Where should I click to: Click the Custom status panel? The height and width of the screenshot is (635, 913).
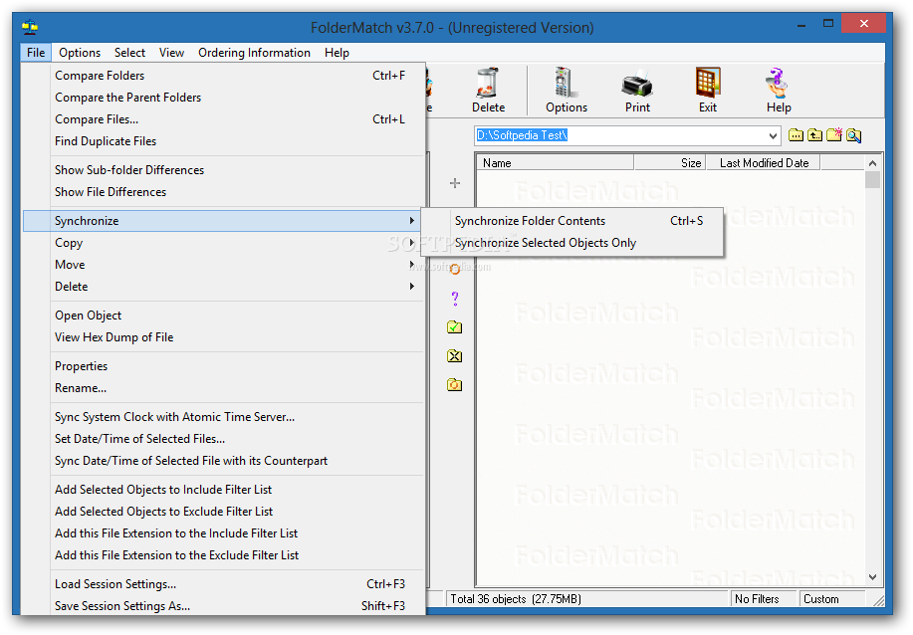click(x=831, y=599)
